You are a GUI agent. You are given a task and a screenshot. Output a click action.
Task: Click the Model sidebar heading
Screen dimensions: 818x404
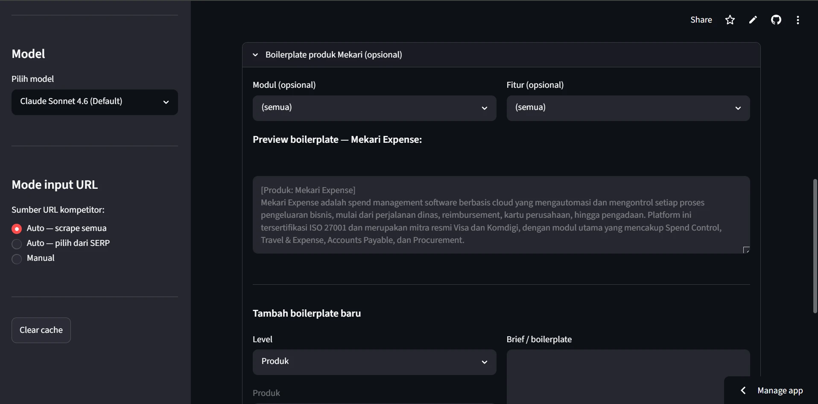click(x=28, y=54)
